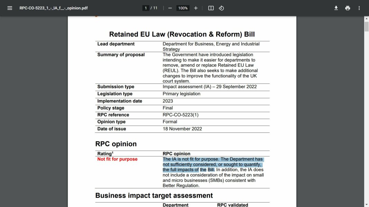
Task: Open the sidebar hamburger menu
Action: tap(10, 8)
